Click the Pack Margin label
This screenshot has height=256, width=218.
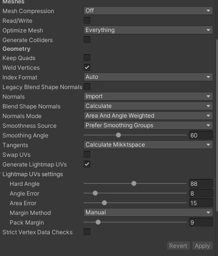(x=27, y=223)
